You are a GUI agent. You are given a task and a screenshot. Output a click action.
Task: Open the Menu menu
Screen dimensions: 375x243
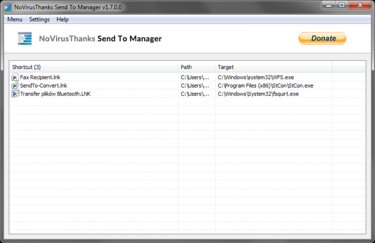[x=15, y=20]
